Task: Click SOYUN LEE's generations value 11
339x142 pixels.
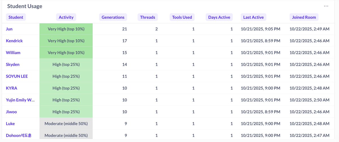Action: click(125, 76)
